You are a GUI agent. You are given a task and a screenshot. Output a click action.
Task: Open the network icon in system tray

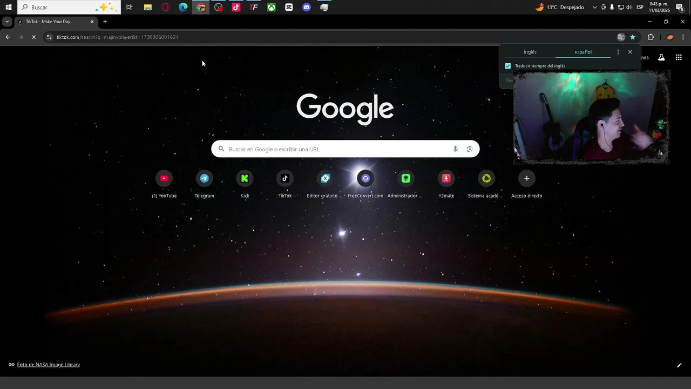pyautogui.click(x=621, y=7)
